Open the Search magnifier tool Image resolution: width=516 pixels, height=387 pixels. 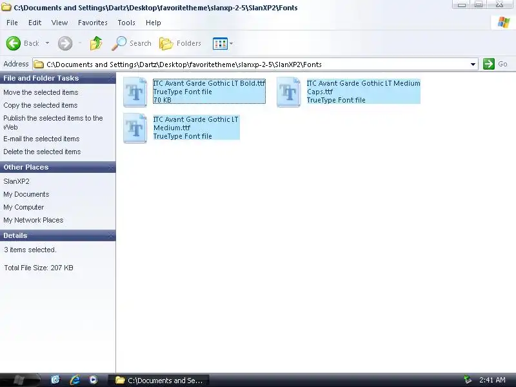click(x=132, y=43)
